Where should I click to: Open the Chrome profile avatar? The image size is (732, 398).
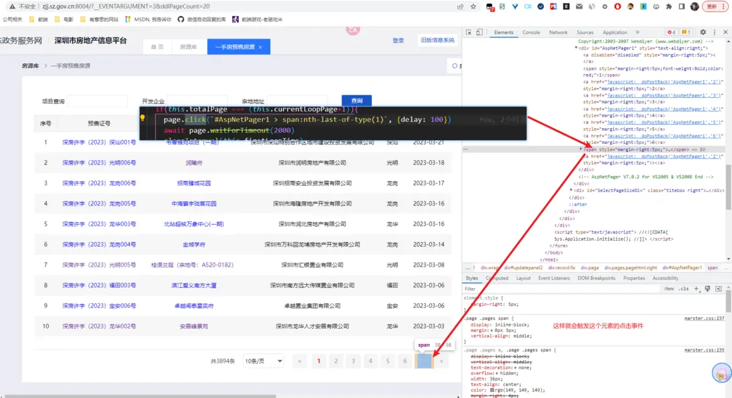[695, 7]
